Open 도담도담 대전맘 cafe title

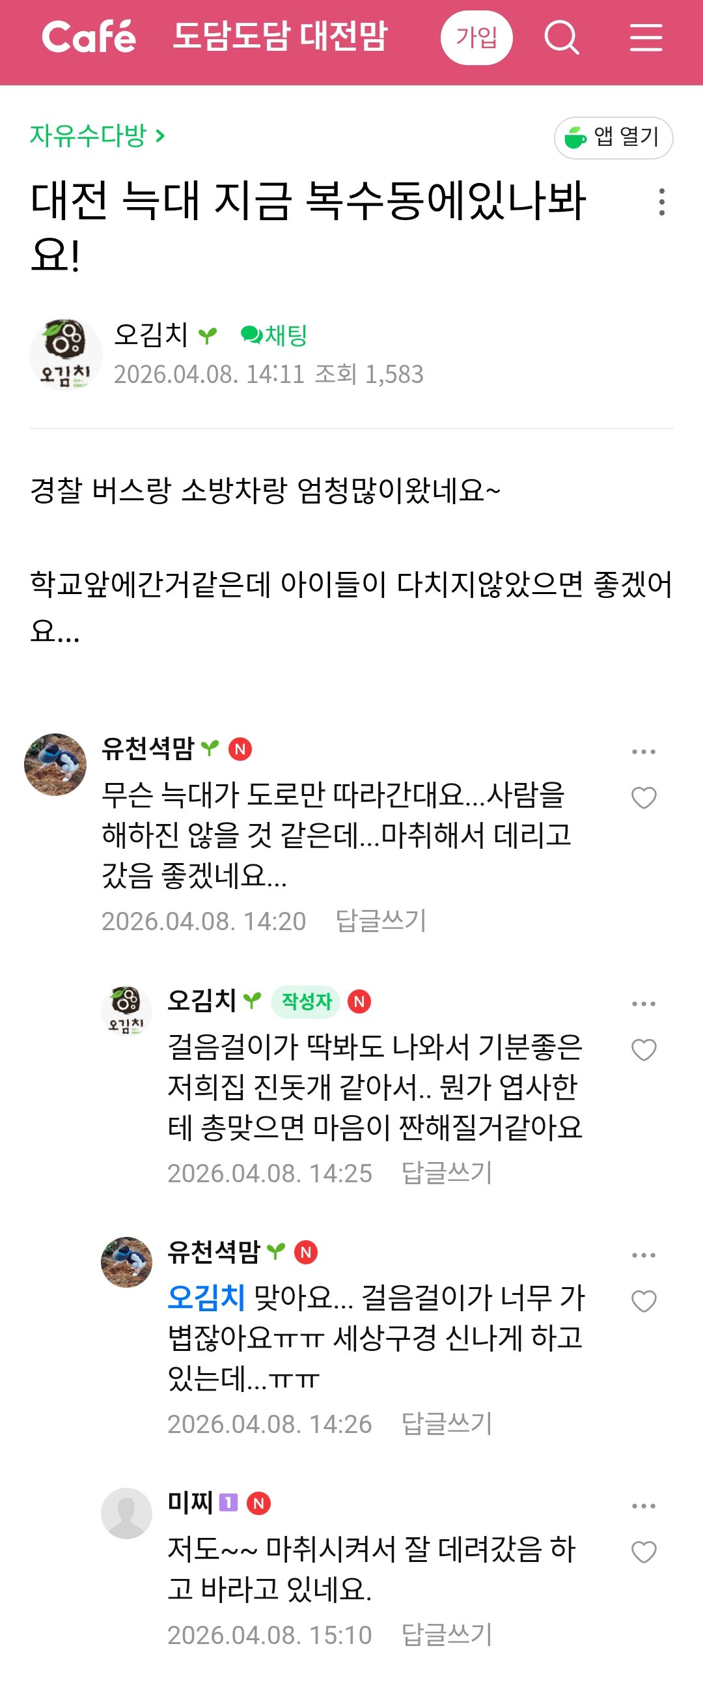(x=280, y=37)
